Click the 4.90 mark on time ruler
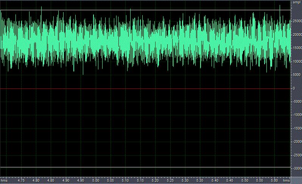Viewport: 302px width, 184px height. pos(66,181)
